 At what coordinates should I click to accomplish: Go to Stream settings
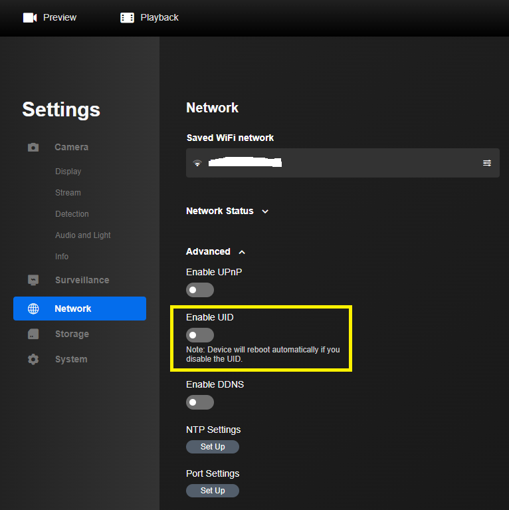(x=68, y=193)
